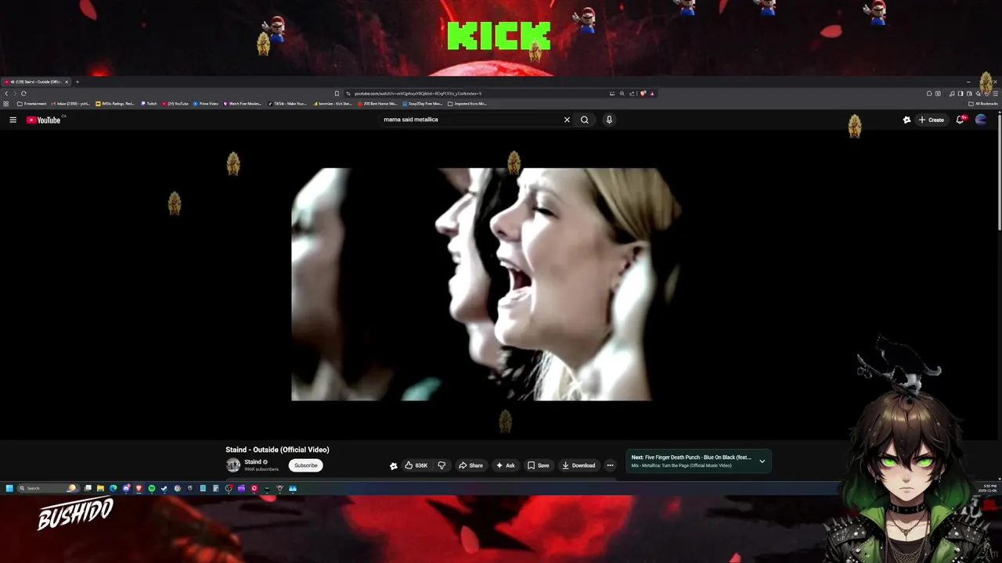Select the Staind - Outside browser tab

click(36, 81)
